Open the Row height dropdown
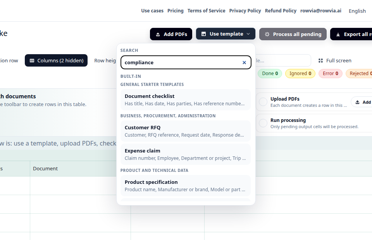 click(x=105, y=61)
